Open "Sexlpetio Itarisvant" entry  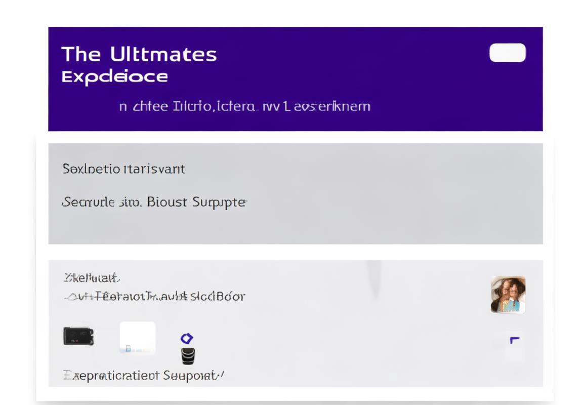(x=123, y=169)
